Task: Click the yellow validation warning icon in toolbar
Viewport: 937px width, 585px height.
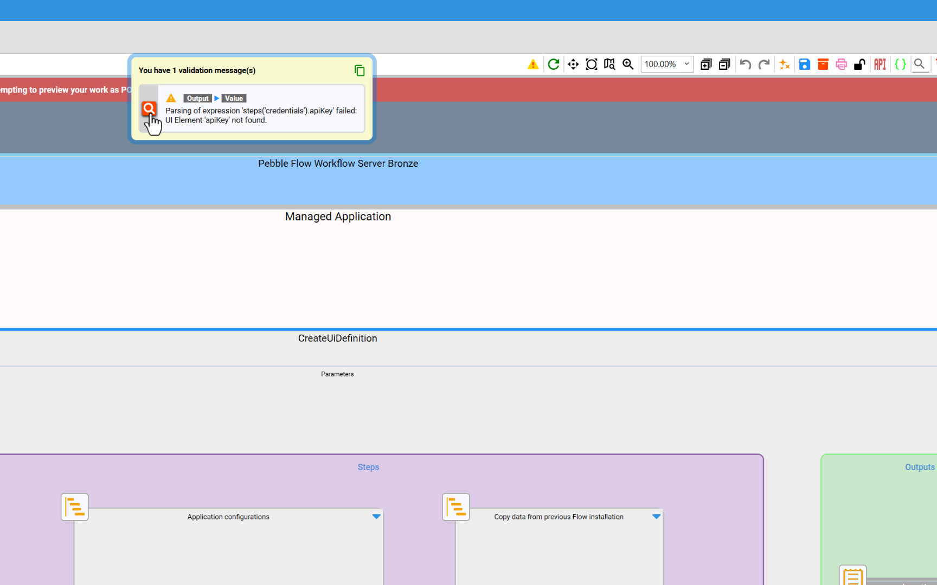Action: [x=533, y=64]
